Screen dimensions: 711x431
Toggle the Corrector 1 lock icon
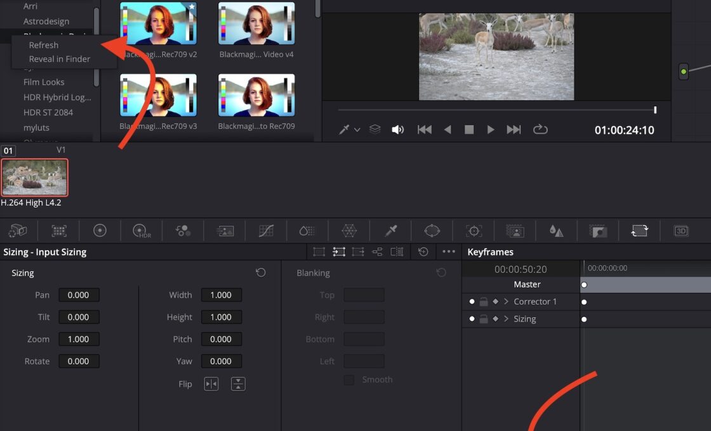click(484, 302)
